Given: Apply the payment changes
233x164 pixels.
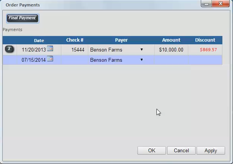Looking at the screenshot, I should click(x=211, y=150).
